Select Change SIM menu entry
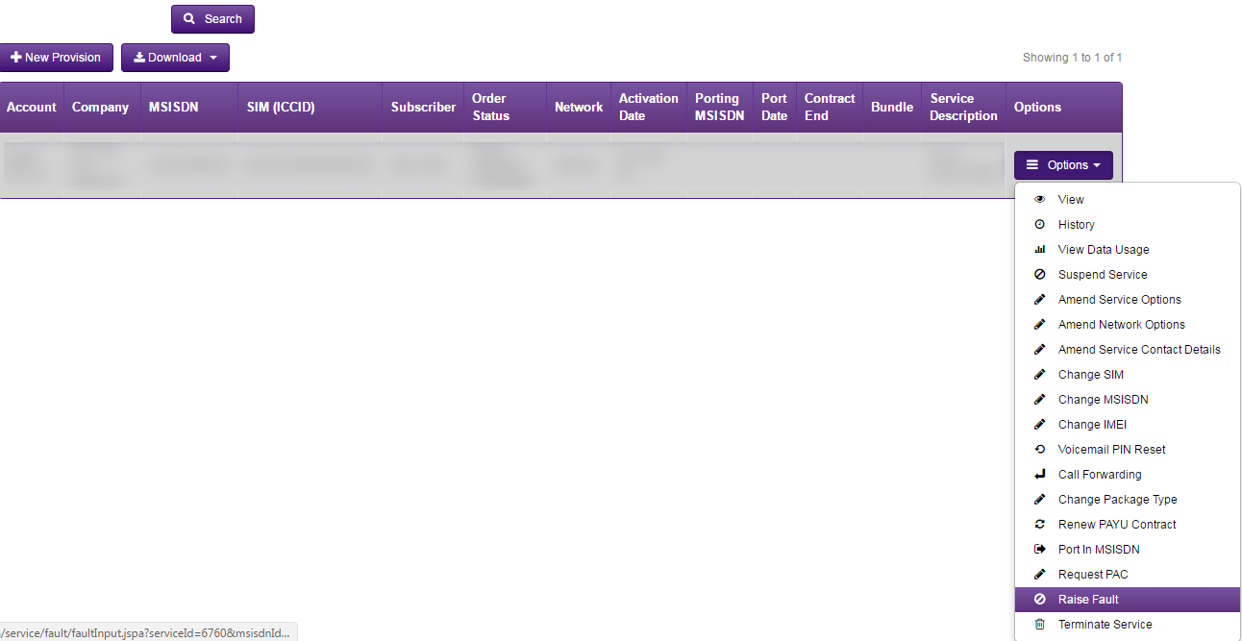Image resolution: width=1242 pixels, height=641 pixels. [x=1127, y=375]
